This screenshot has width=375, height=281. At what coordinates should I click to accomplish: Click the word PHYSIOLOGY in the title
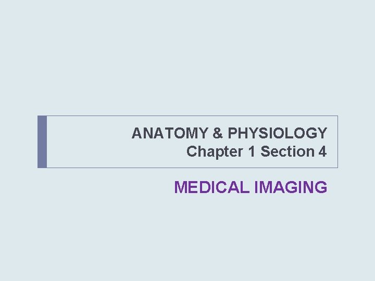[277, 133]
